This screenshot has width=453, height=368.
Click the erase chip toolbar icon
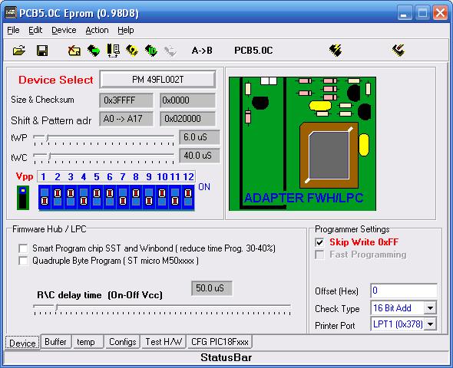point(74,51)
